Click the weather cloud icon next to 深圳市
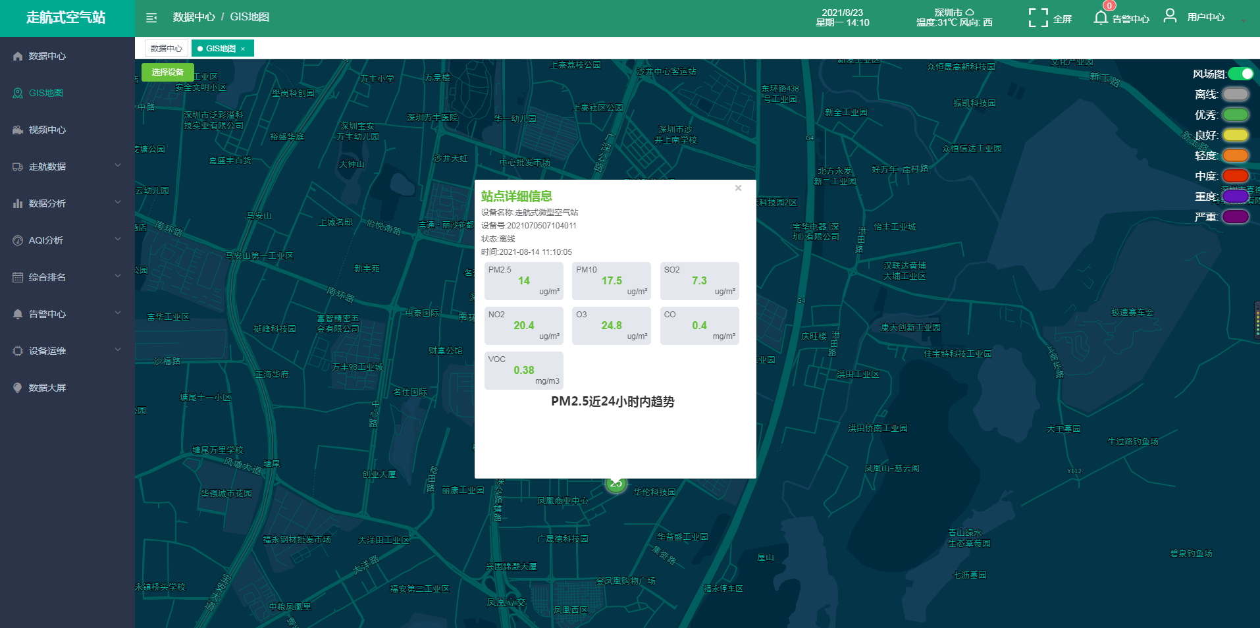 [x=970, y=13]
